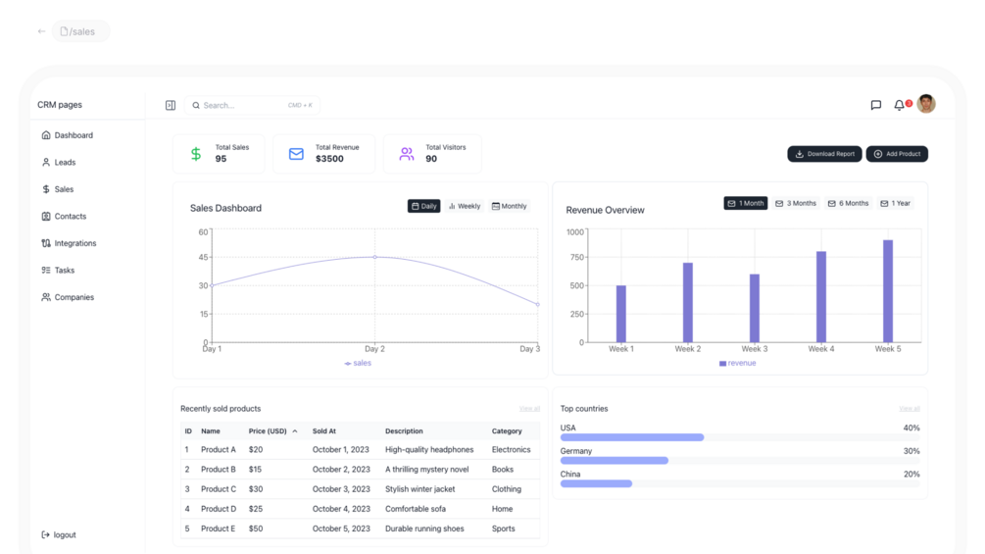Go back using the arrow icon
The image size is (985, 554).
point(41,31)
